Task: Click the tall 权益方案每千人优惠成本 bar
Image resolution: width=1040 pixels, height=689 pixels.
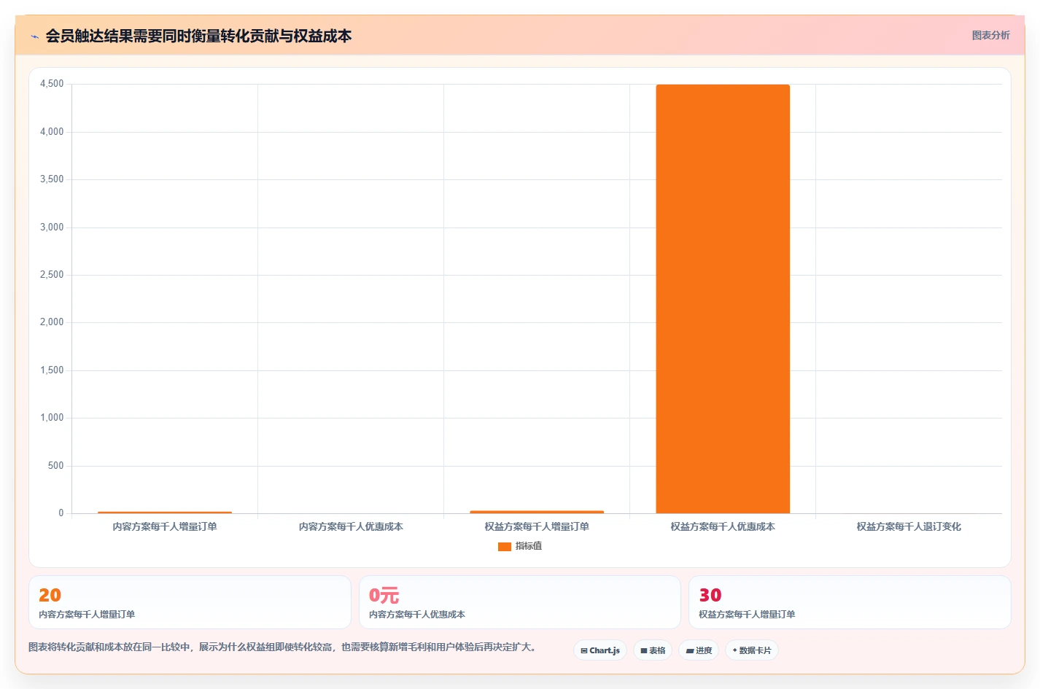Action: 723,299
